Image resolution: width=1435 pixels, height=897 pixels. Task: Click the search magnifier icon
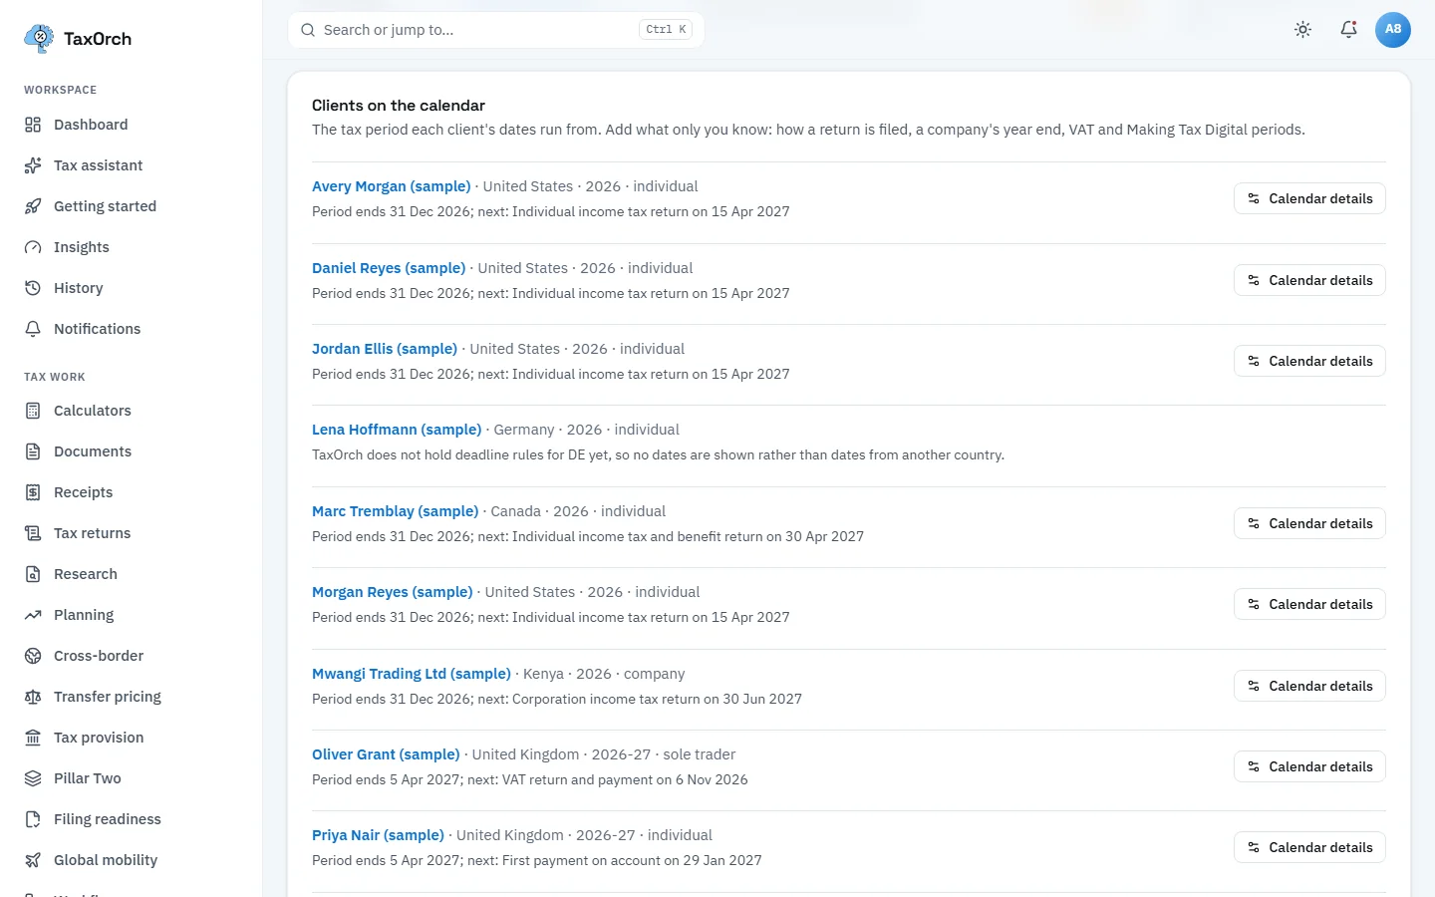coord(308,30)
